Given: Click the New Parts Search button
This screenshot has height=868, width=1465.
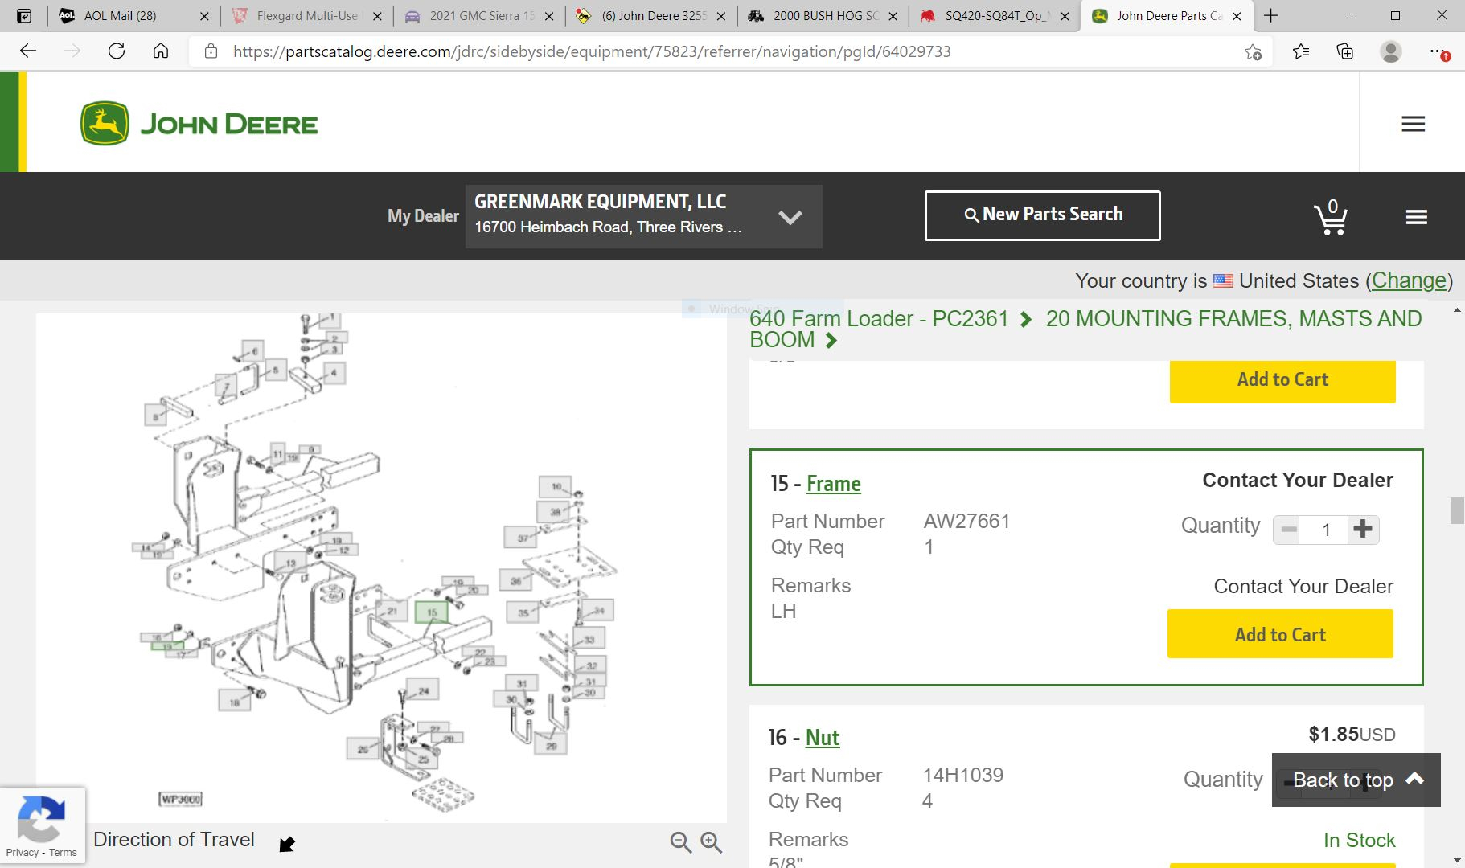Looking at the screenshot, I should (1042, 215).
